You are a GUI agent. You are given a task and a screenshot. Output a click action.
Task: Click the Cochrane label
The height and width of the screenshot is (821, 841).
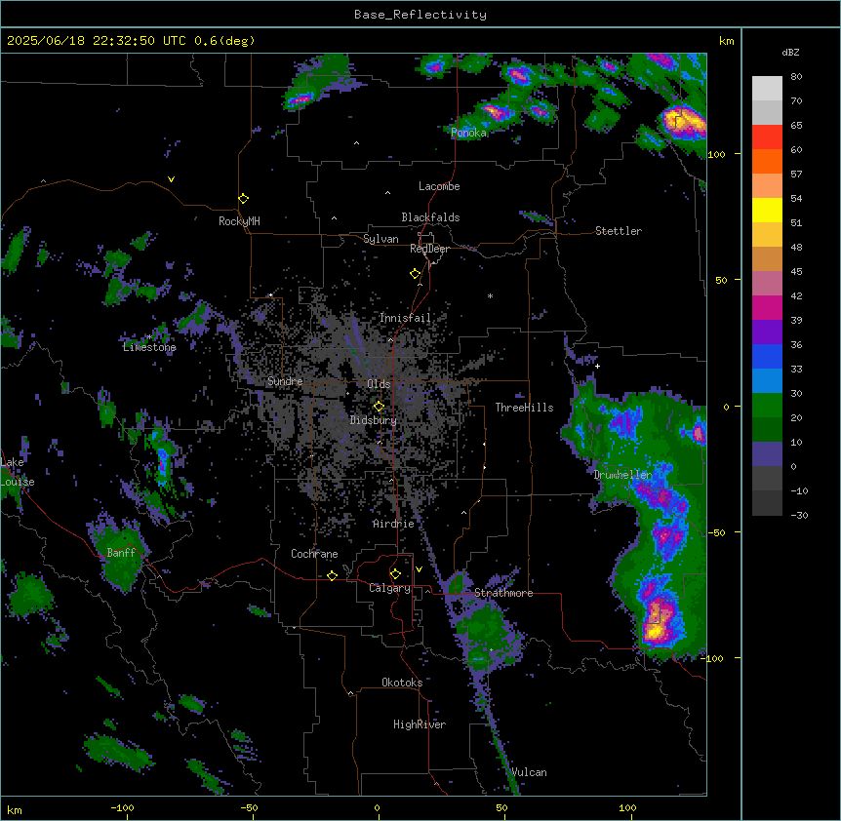pos(314,554)
